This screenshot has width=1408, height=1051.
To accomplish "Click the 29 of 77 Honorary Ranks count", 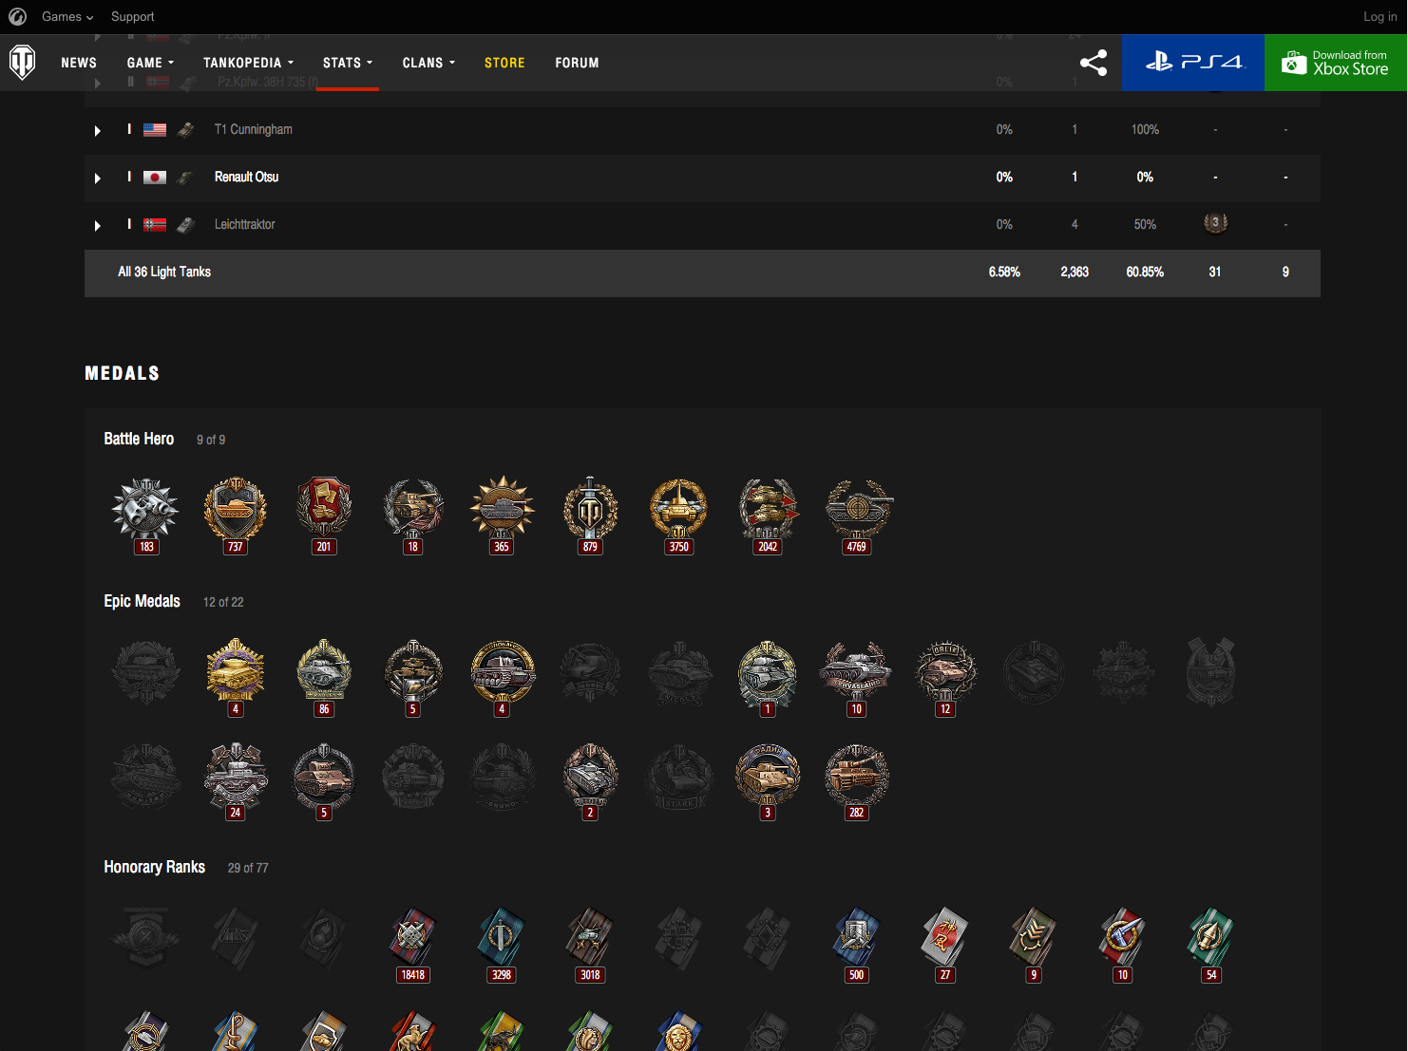I will coord(248,868).
